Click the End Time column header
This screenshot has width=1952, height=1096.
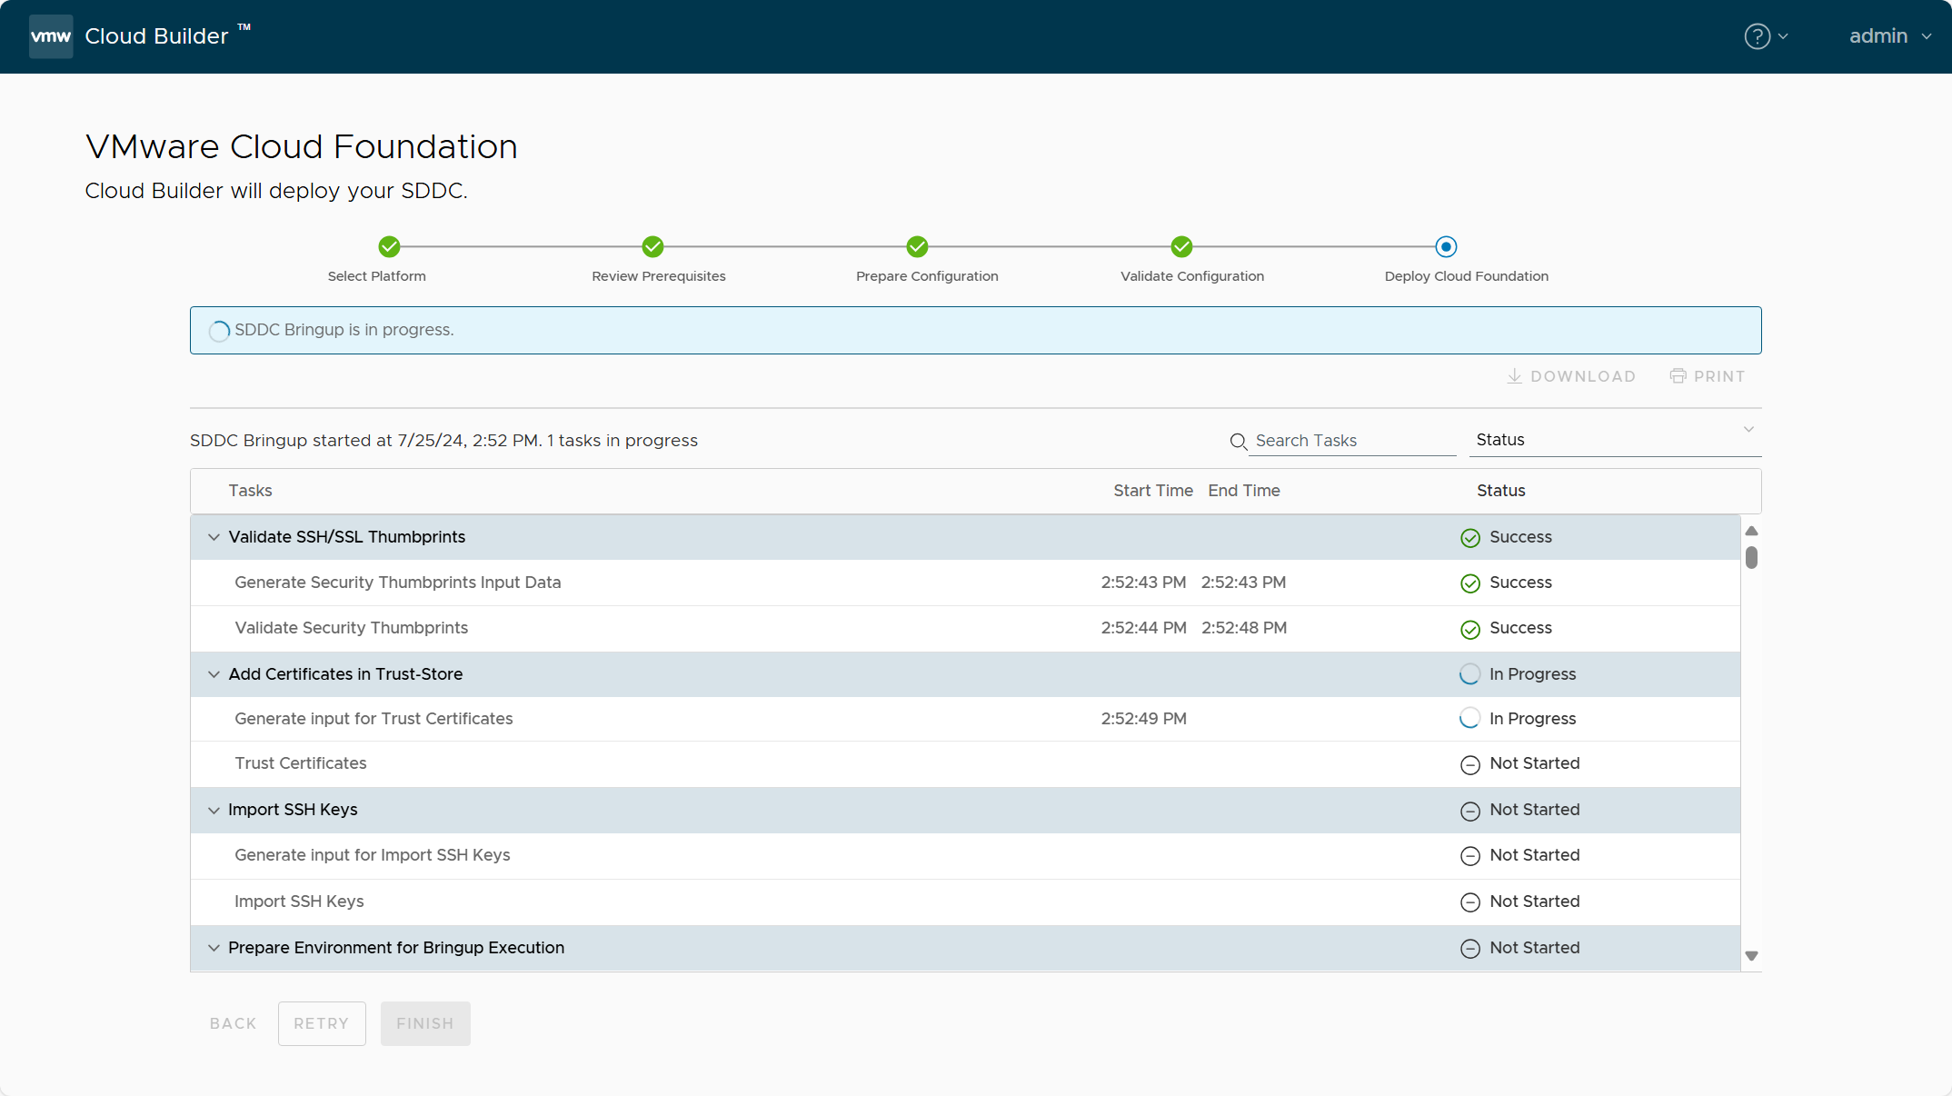[x=1244, y=491]
